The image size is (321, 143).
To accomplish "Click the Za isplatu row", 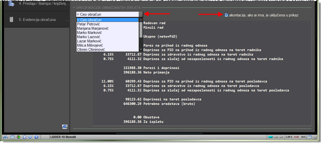I will pyautogui.click(x=143, y=122).
